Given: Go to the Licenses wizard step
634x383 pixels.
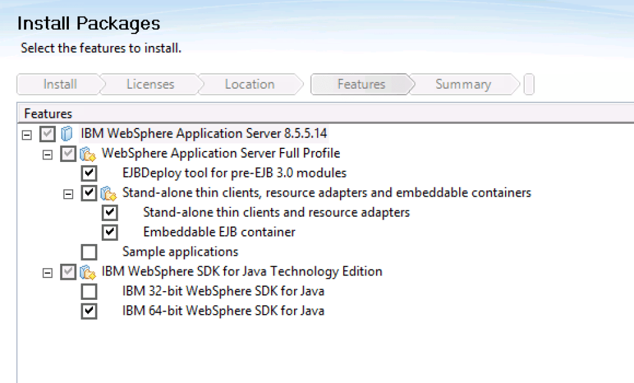Looking at the screenshot, I should click(x=150, y=84).
